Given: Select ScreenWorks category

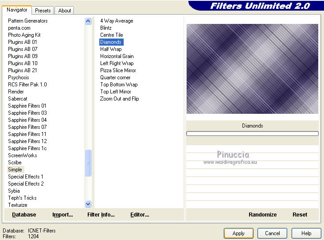Looking at the screenshot, I should click(x=22, y=155).
